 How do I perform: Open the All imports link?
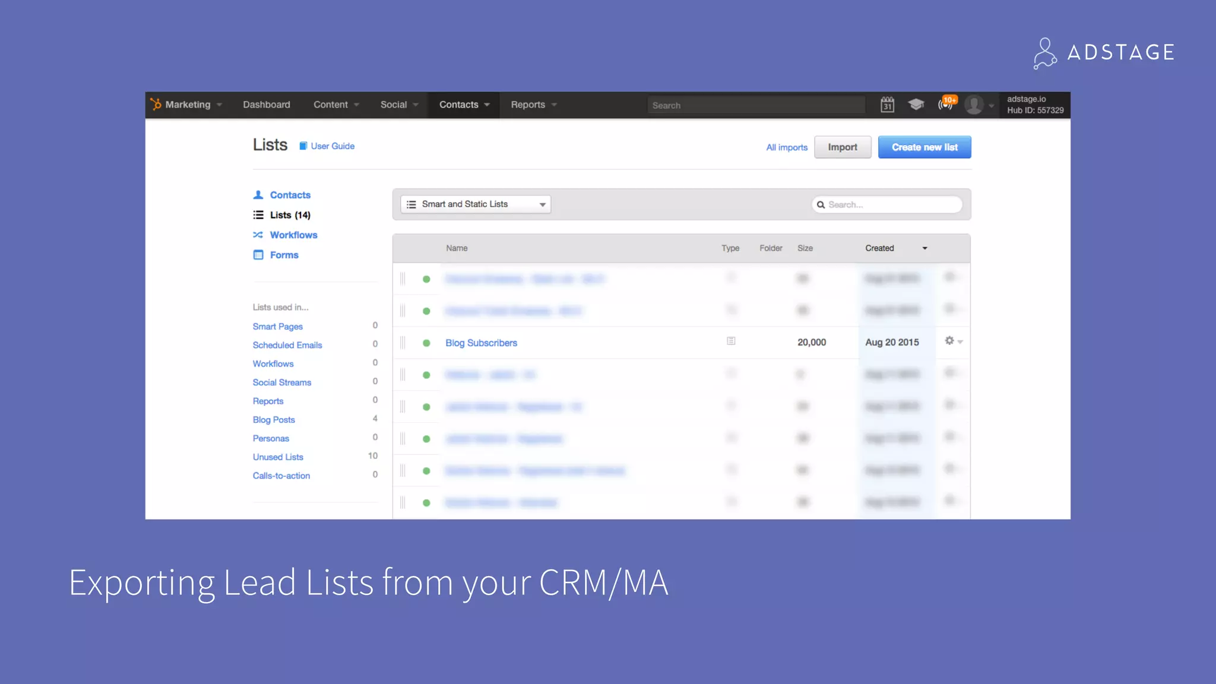coord(787,147)
